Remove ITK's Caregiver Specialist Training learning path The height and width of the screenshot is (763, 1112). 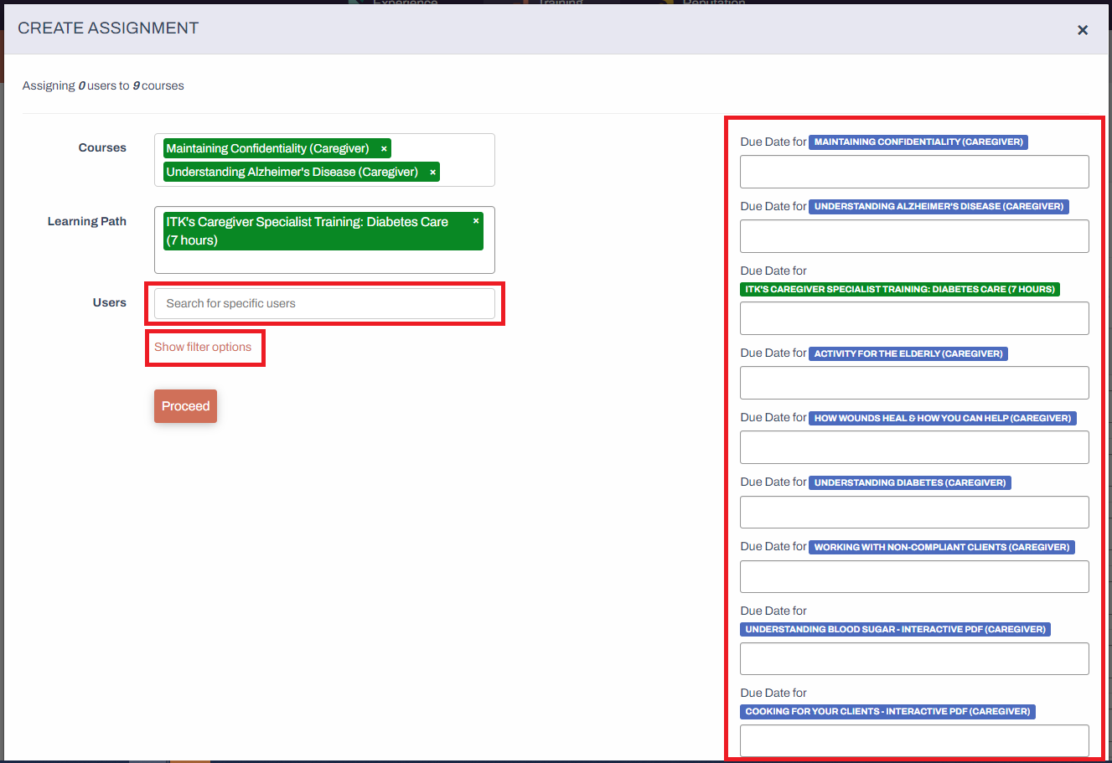[x=475, y=221]
